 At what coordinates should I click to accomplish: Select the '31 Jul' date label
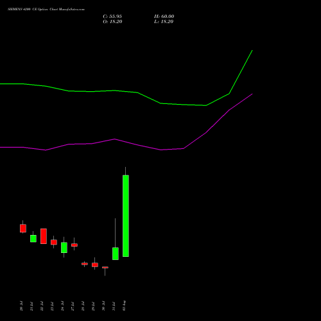click(x=114, y=306)
